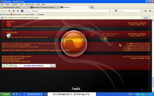This screenshot has width=154, height=96.
Task: Open Most Visited bookmarks folder
Action: click(x=5, y=15)
